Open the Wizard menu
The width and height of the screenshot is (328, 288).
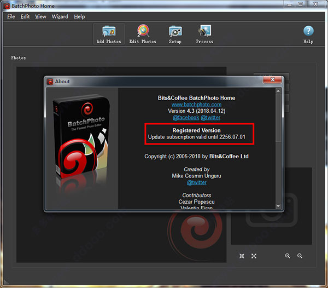pos(60,16)
